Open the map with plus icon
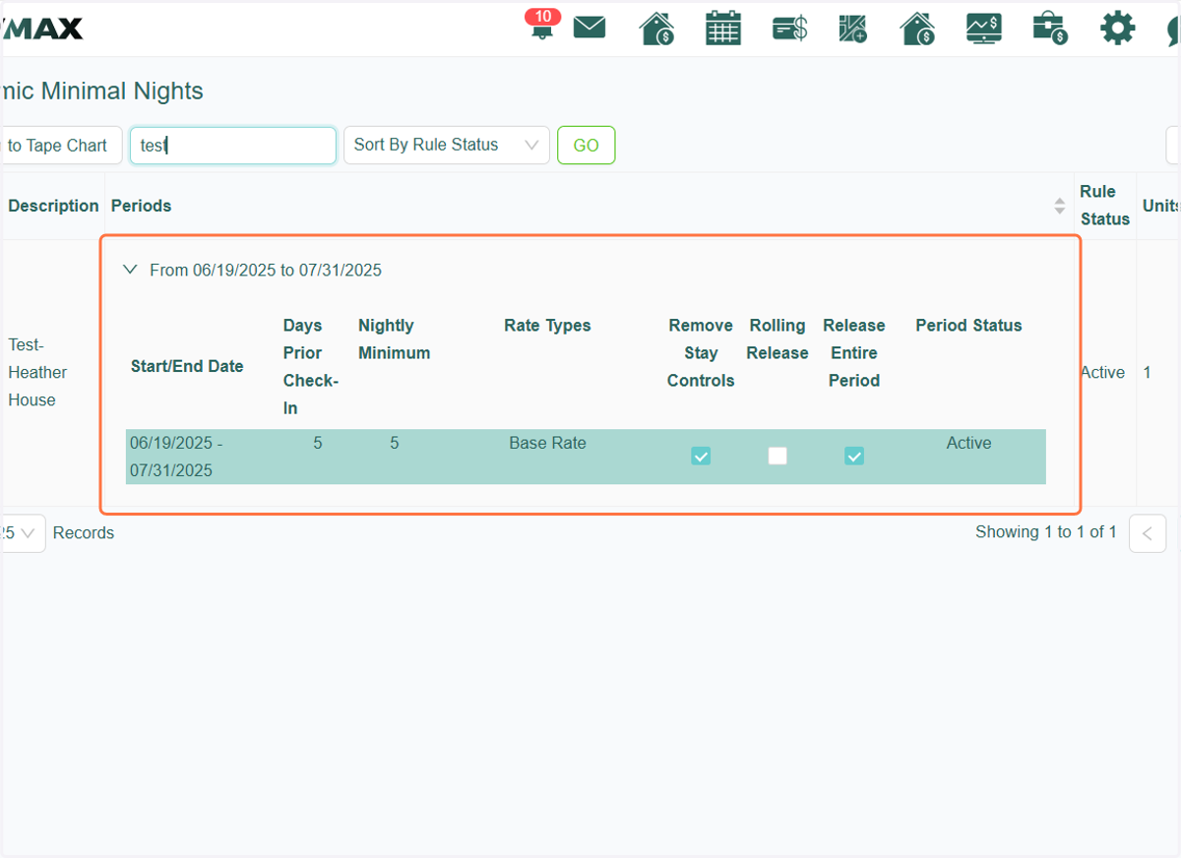This screenshot has height=858, width=1181. click(852, 29)
